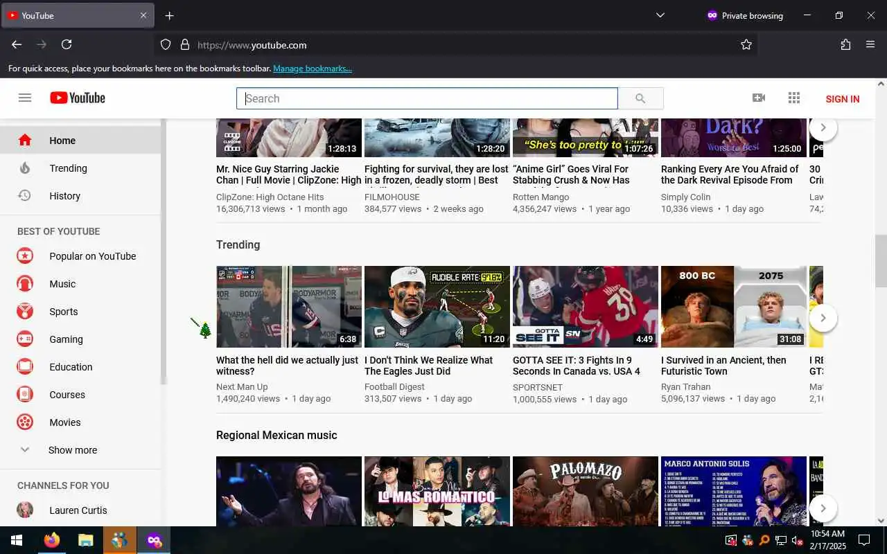Select Home in the sidebar
Image resolution: width=887 pixels, height=554 pixels.
point(80,141)
